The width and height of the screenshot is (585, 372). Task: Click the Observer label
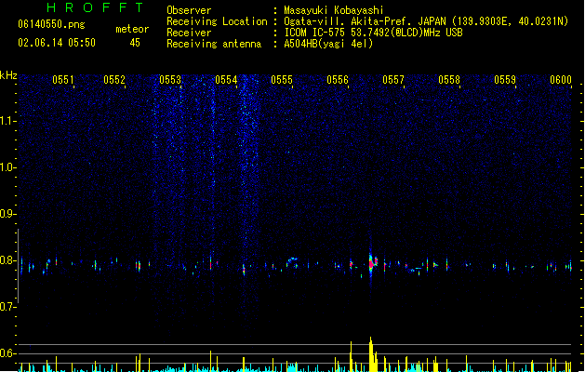189,10
